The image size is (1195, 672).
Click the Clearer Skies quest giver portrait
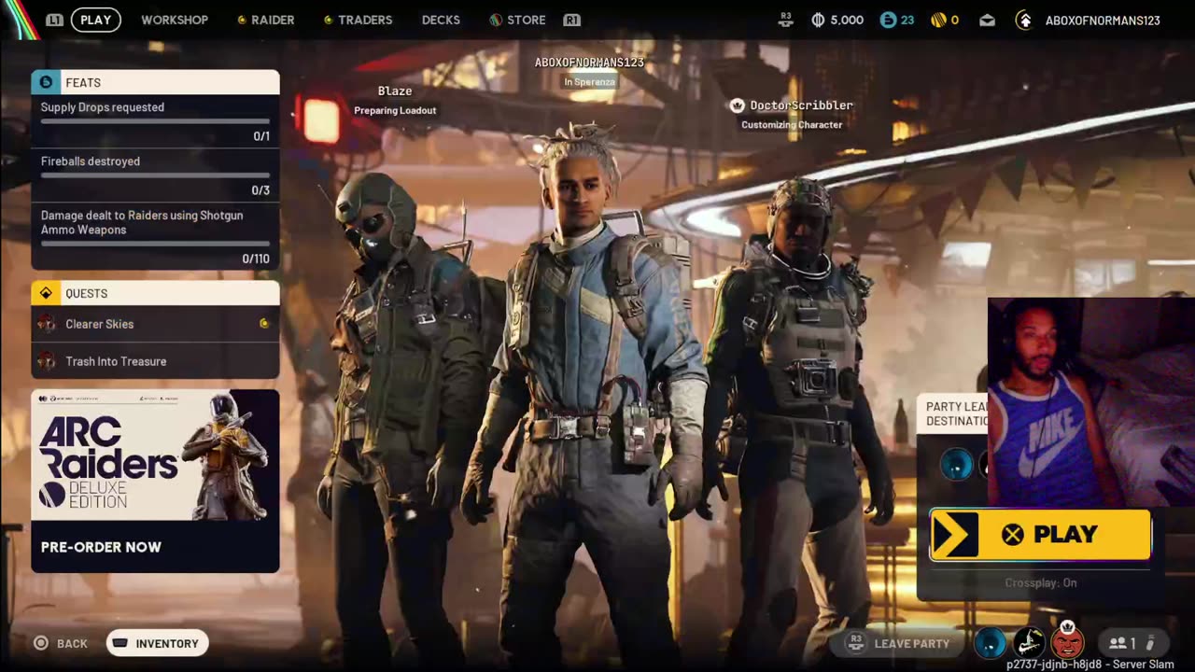tap(46, 324)
